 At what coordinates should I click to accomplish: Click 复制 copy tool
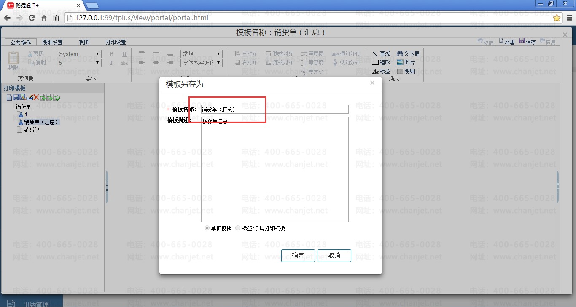click(38, 62)
